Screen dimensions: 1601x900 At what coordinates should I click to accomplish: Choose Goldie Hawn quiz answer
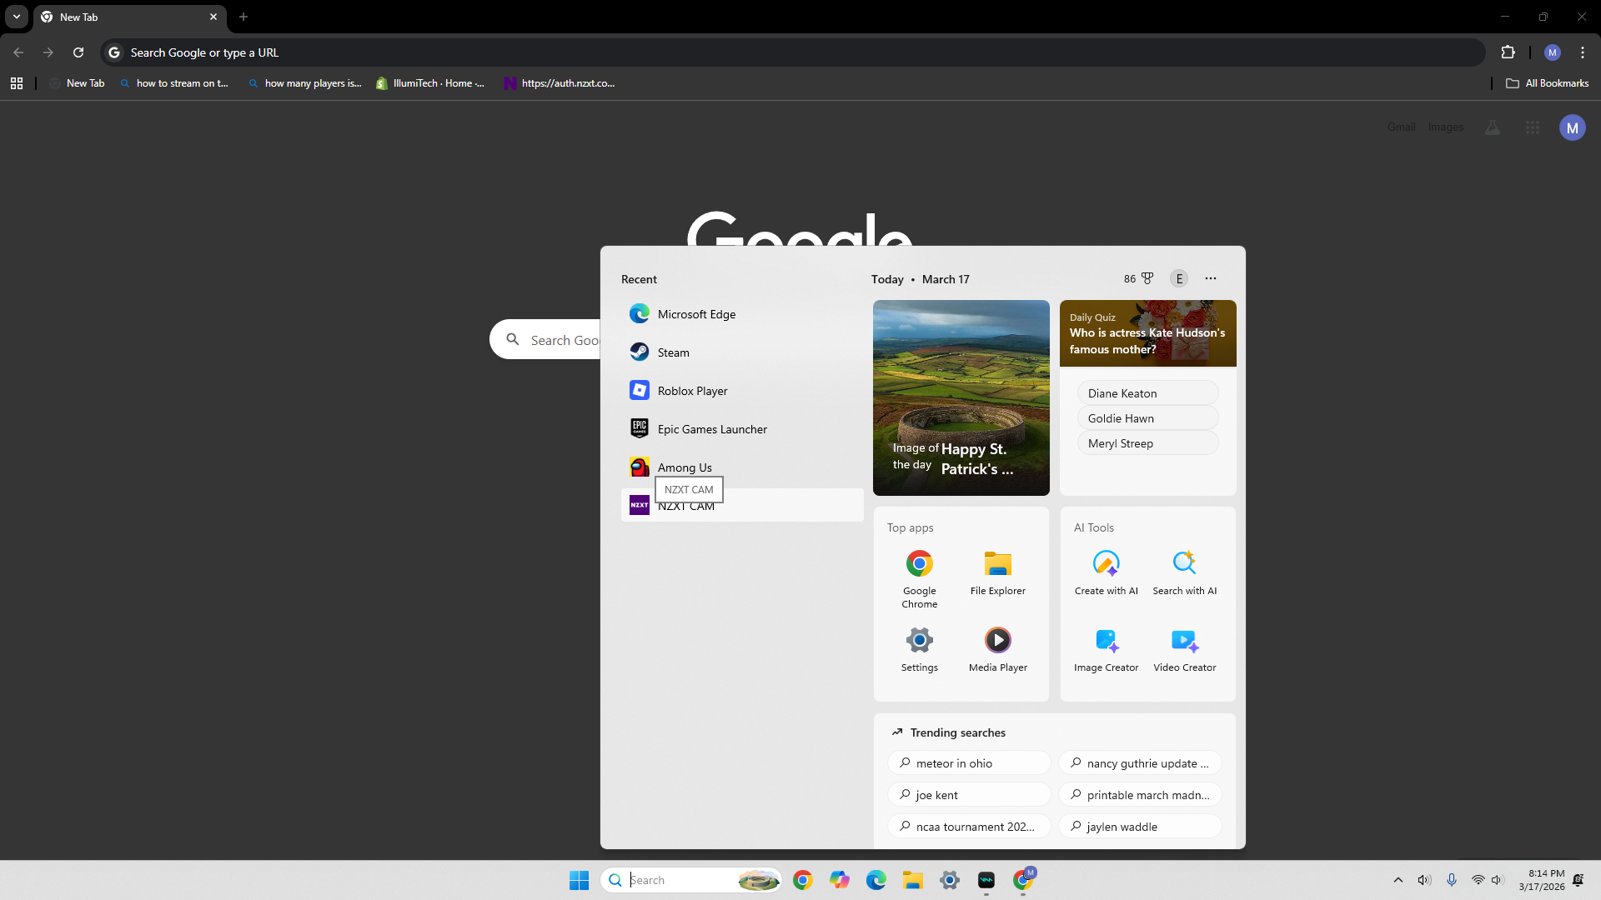point(1147,418)
